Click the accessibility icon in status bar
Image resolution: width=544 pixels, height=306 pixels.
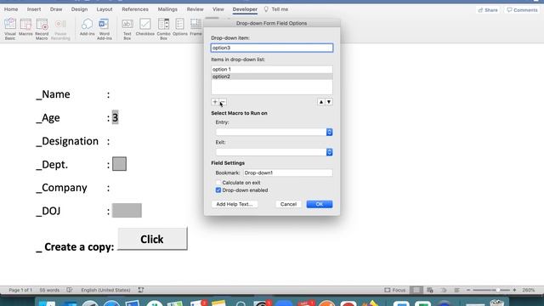click(140, 290)
